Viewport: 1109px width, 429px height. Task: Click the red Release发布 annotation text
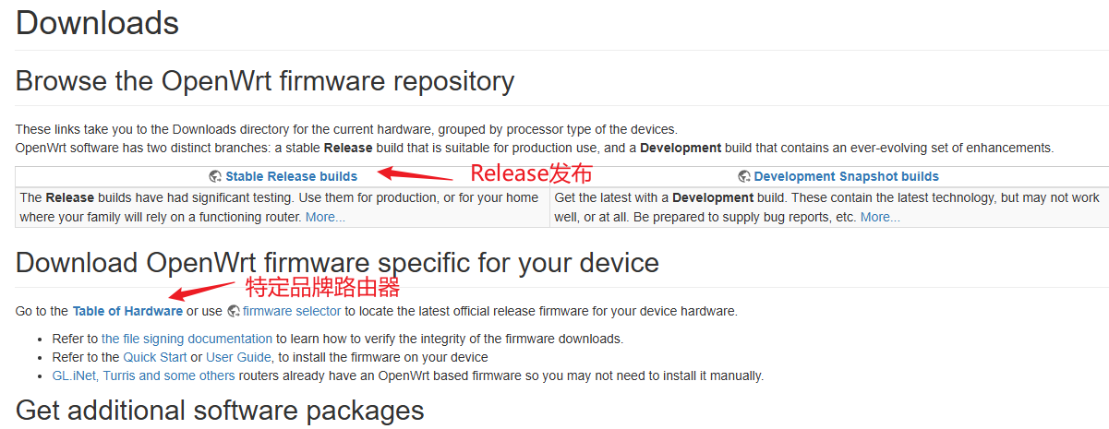pyautogui.click(x=531, y=173)
